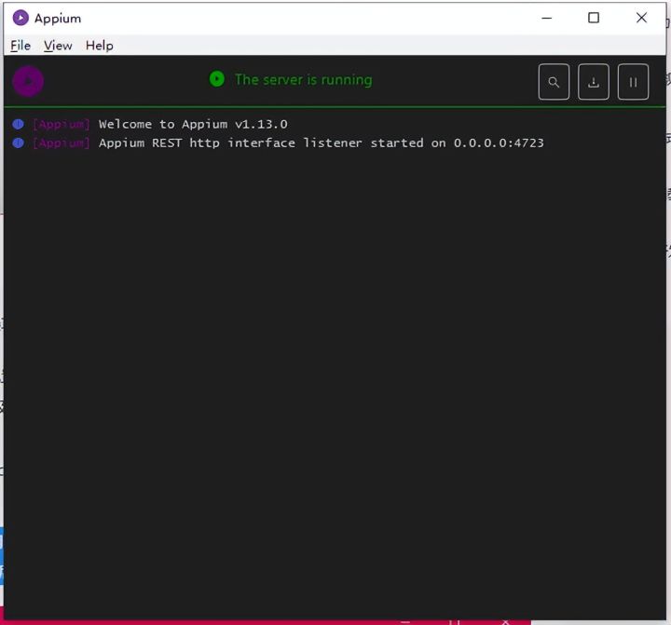Start inspector session with magnifier icon
Viewport: 671px width, 625px height.
(x=554, y=82)
